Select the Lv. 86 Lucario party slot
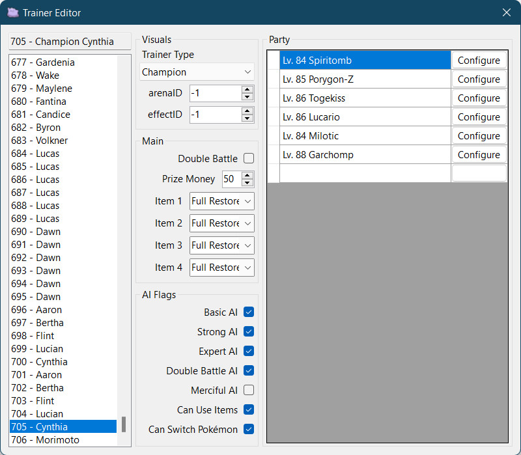This screenshot has width=521, height=455. coord(365,117)
